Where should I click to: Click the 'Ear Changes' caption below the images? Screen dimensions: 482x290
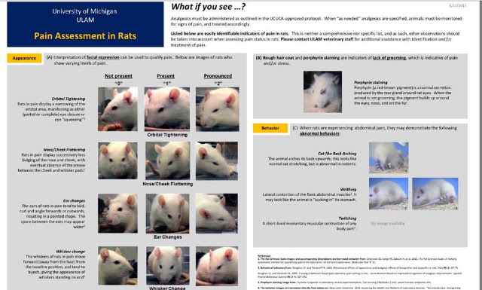167,237
